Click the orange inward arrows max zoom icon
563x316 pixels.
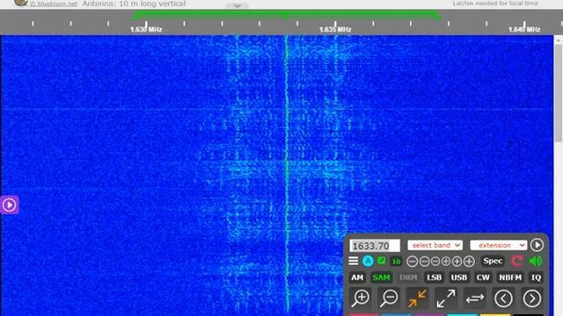tap(417, 298)
